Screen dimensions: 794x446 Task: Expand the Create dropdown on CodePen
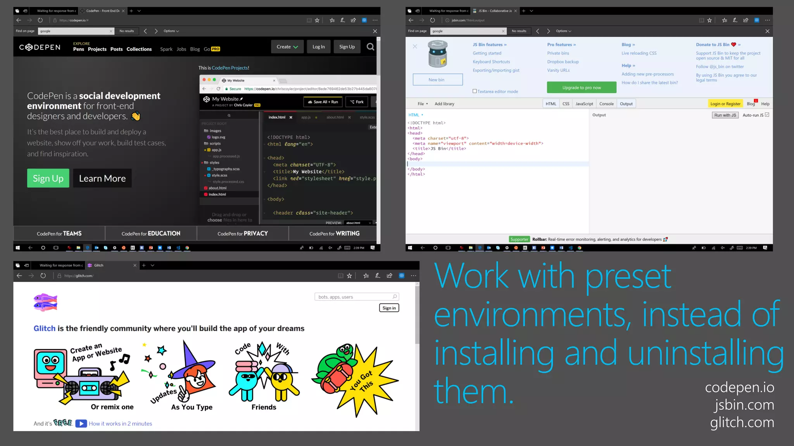click(287, 47)
